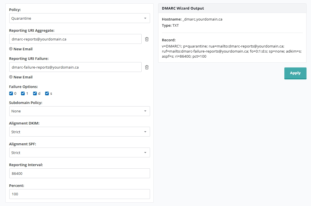Add New Email under Reporting URI Aggregate

pyautogui.click(x=21, y=49)
